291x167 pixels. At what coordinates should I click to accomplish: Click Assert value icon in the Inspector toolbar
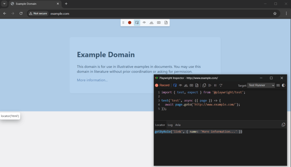(191, 85)
